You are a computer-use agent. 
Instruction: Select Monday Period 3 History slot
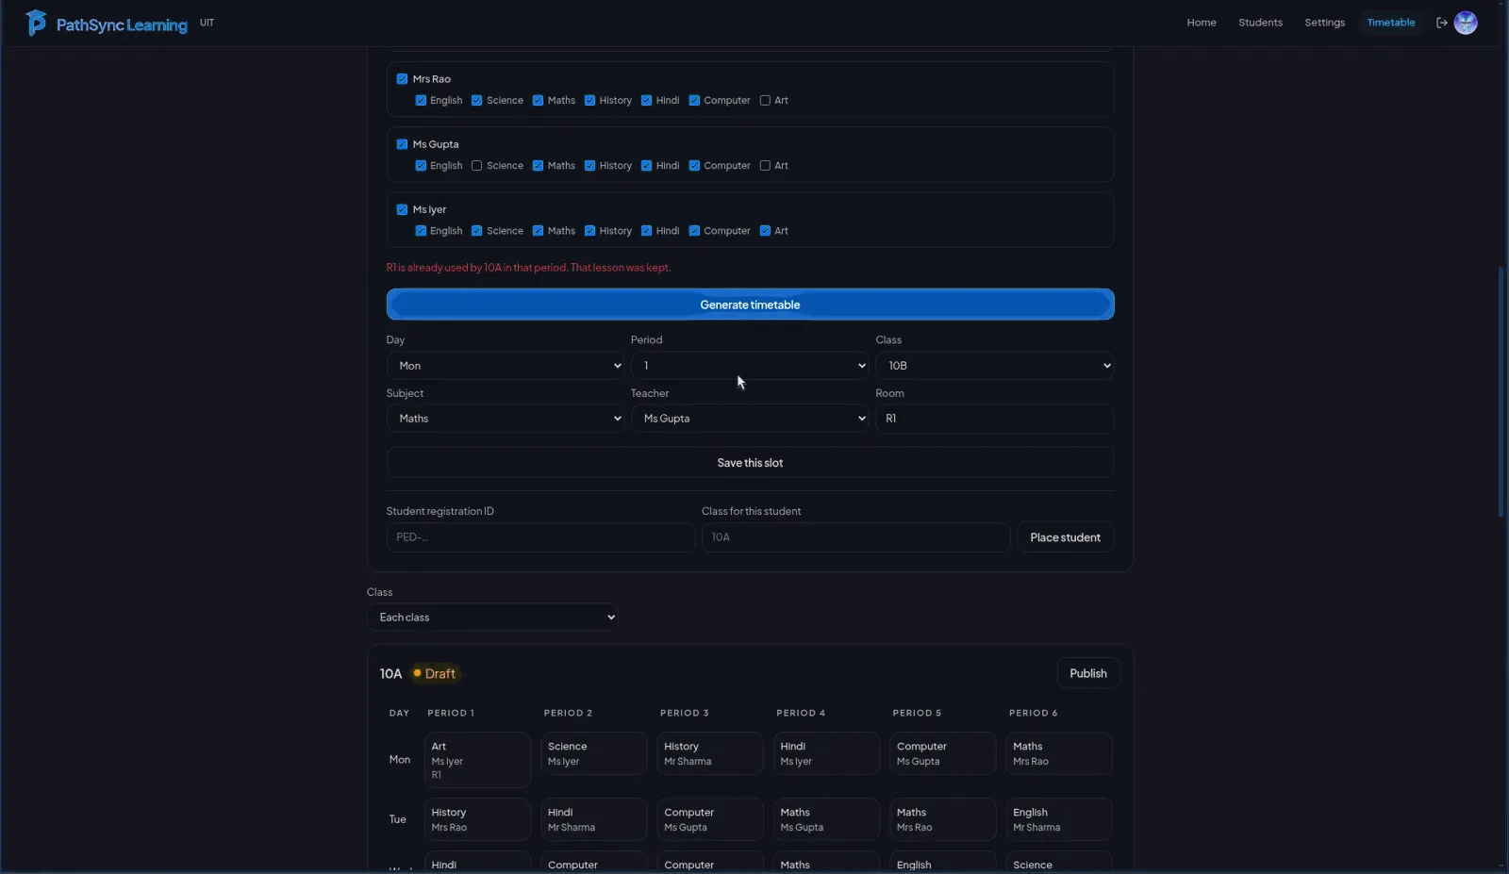pyautogui.click(x=709, y=753)
